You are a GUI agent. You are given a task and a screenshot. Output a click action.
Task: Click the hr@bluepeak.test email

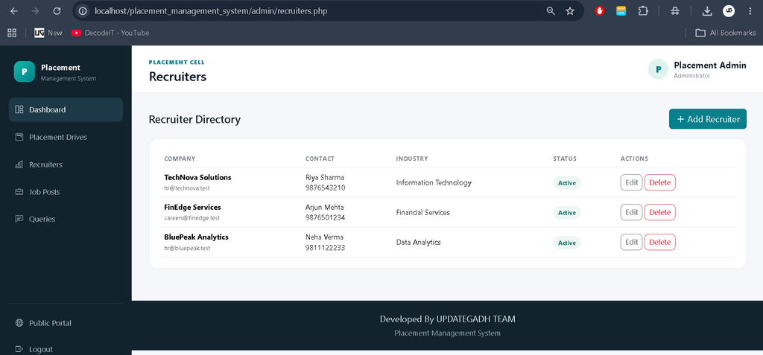[x=187, y=248]
